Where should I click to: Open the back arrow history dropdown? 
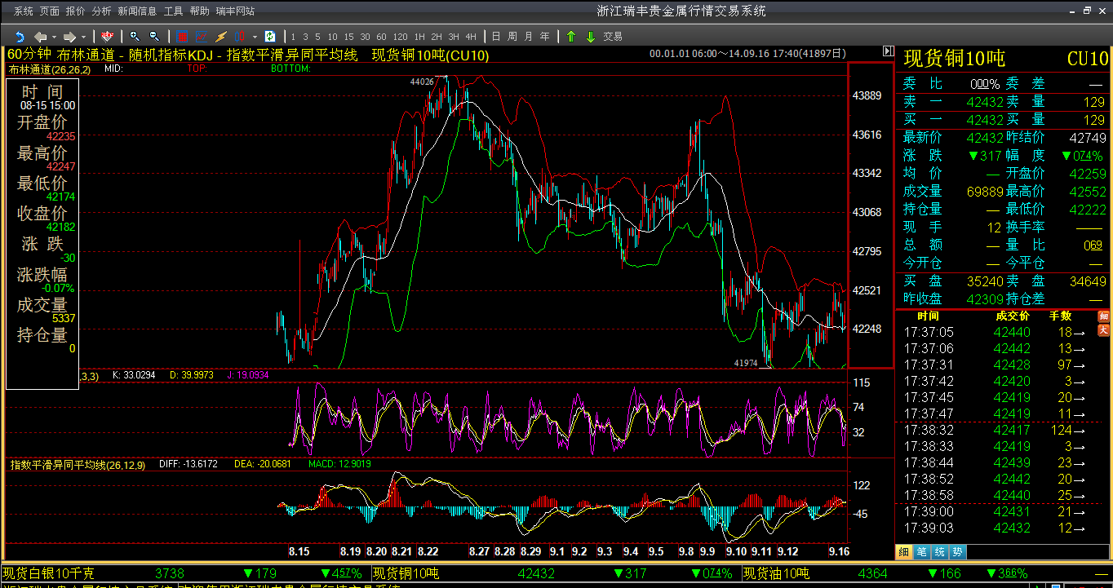point(54,37)
